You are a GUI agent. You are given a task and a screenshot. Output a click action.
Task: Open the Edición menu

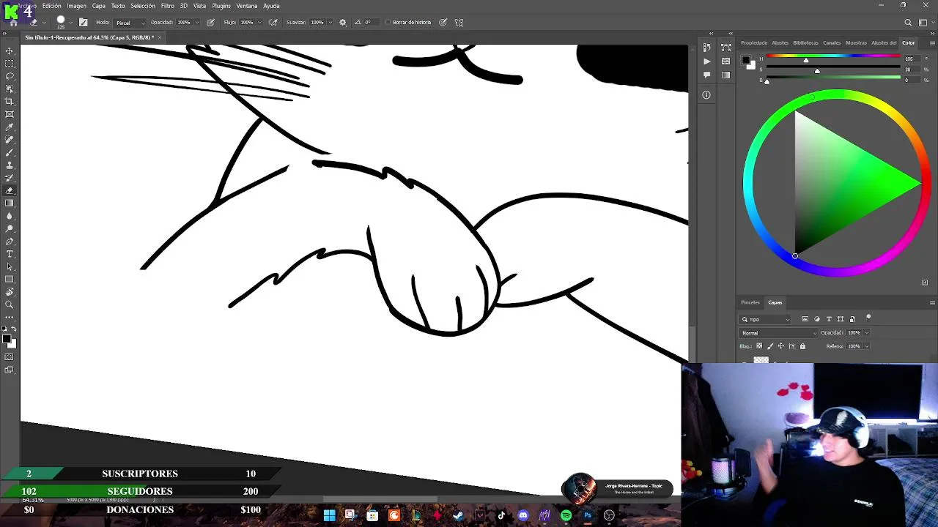click(x=52, y=6)
